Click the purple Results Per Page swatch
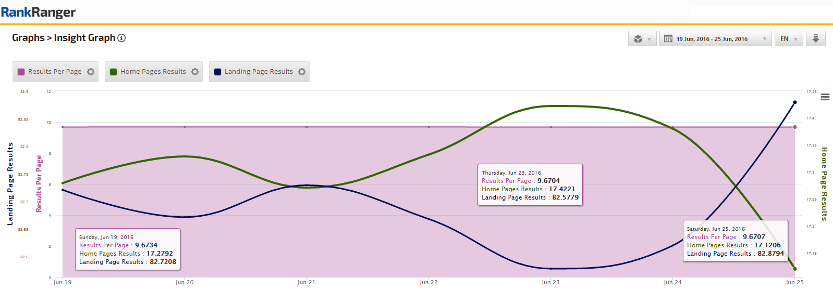The height and width of the screenshot is (291, 833). tap(21, 72)
